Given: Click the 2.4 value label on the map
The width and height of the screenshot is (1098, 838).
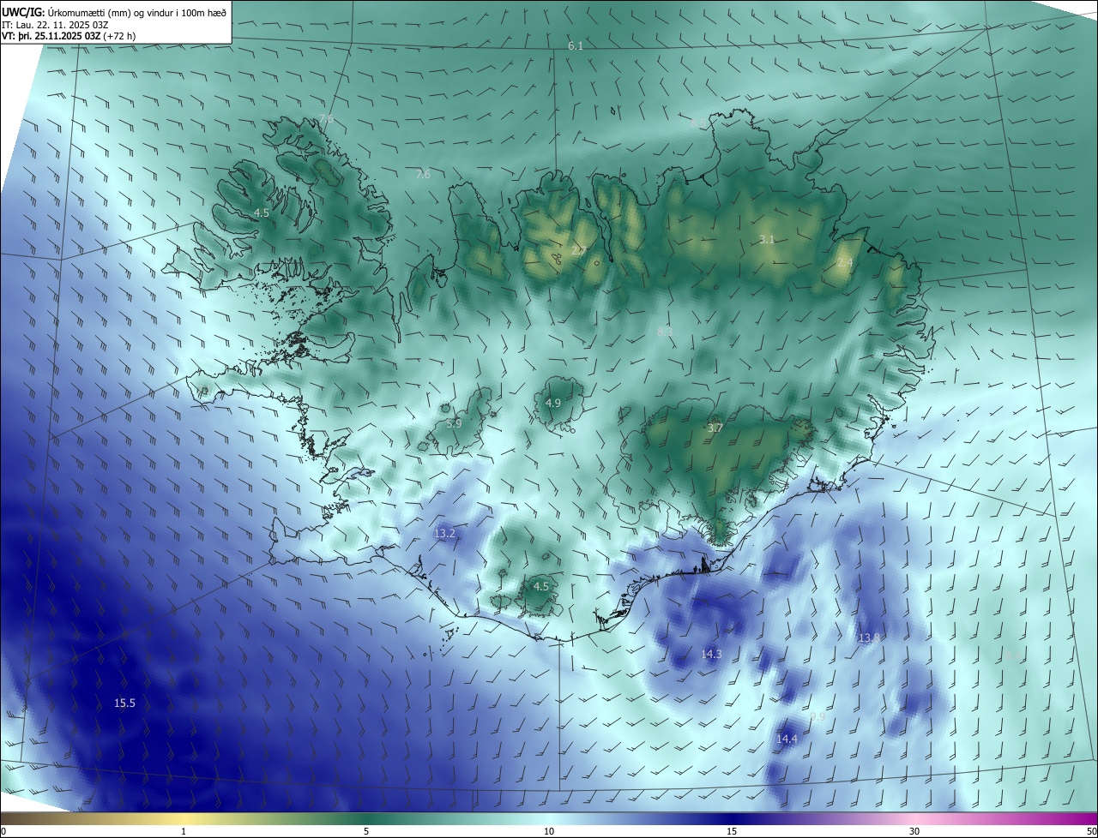Looking at the screenshot, I should pyautogui.click(x=845, y=262).
